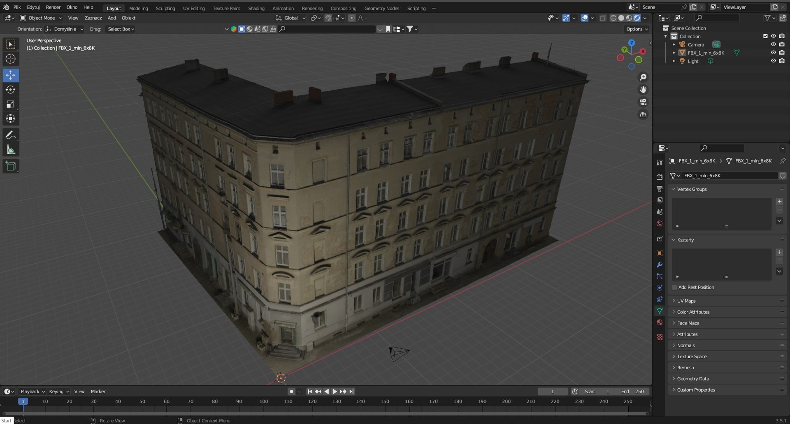Select the Rotate tool
790x424 pixels.
coord(11,90)
